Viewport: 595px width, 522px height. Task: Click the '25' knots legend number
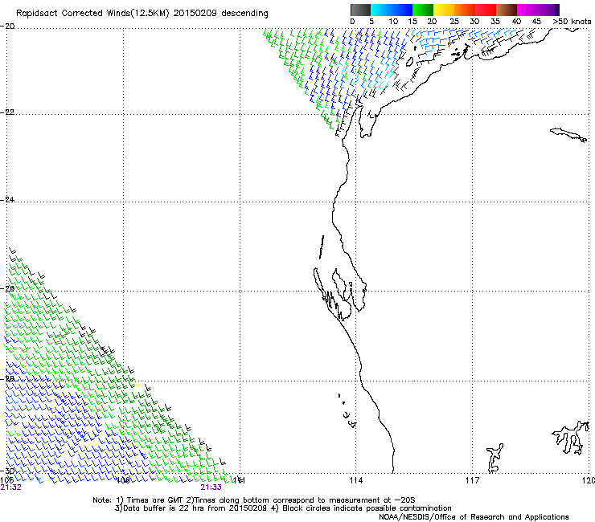pyautogui.click(x=454, y=22)
